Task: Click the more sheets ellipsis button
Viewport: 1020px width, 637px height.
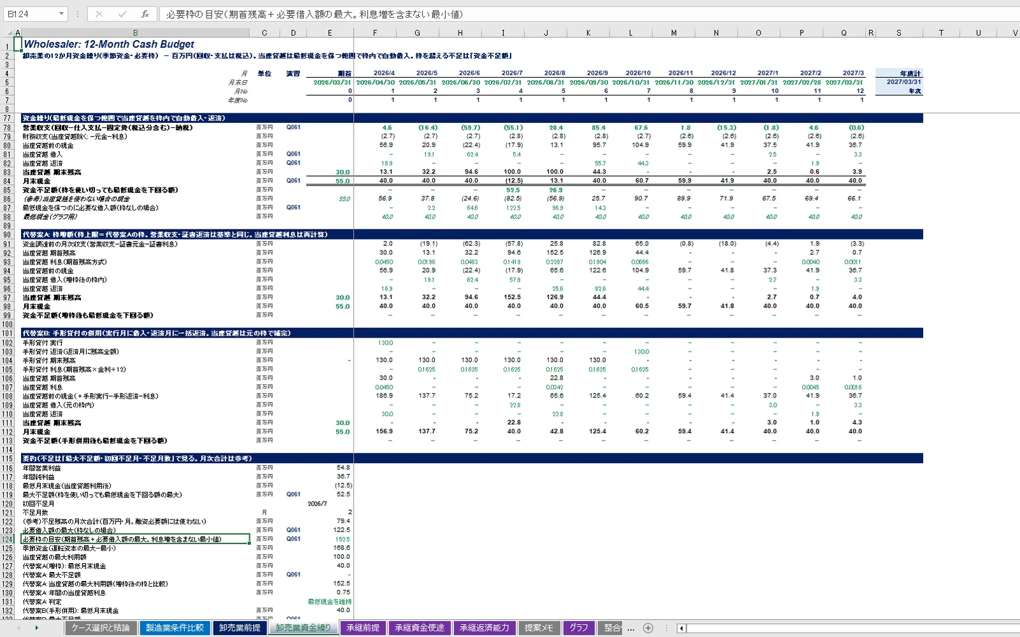Action: (631, 629)
